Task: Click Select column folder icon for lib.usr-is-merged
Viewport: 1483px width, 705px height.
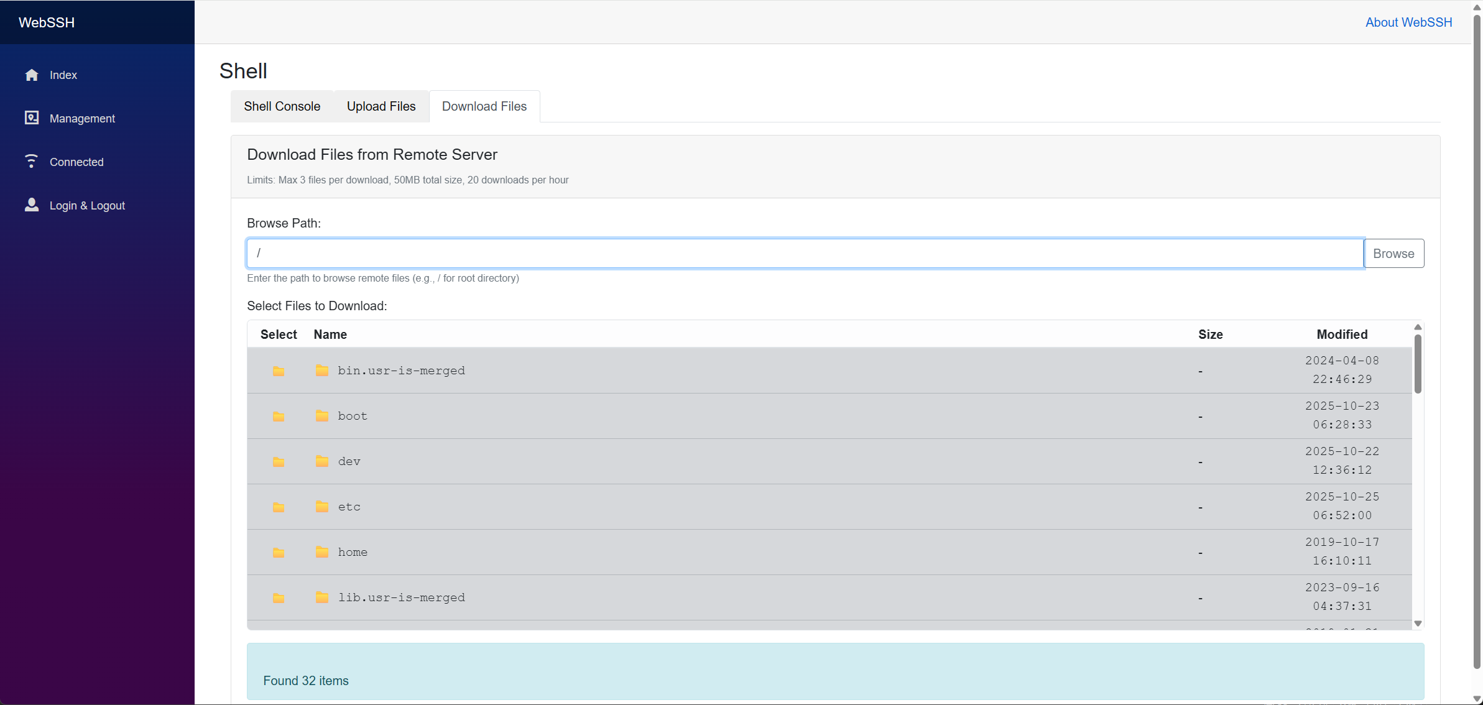Action: point(279,598)
